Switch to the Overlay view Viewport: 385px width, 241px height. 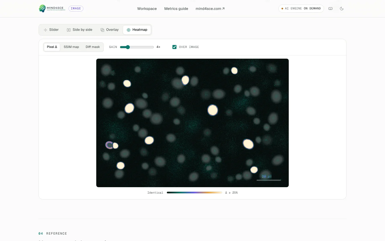(x=109, y=30)
